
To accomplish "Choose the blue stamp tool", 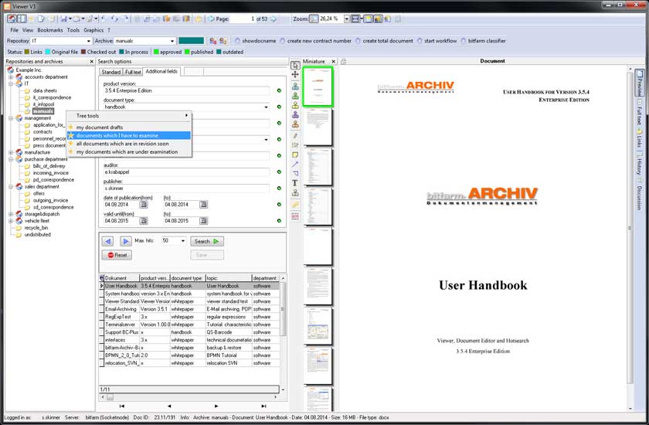I will coord(295,86).
